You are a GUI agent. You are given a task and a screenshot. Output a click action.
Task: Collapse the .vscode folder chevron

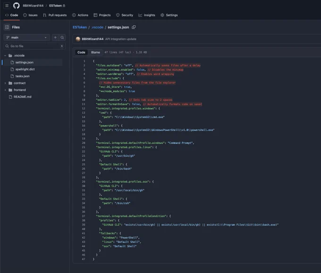pyautogui.click(x=5, y=56)
